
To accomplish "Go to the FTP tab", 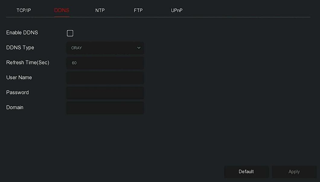I will [x=138, y=10].
